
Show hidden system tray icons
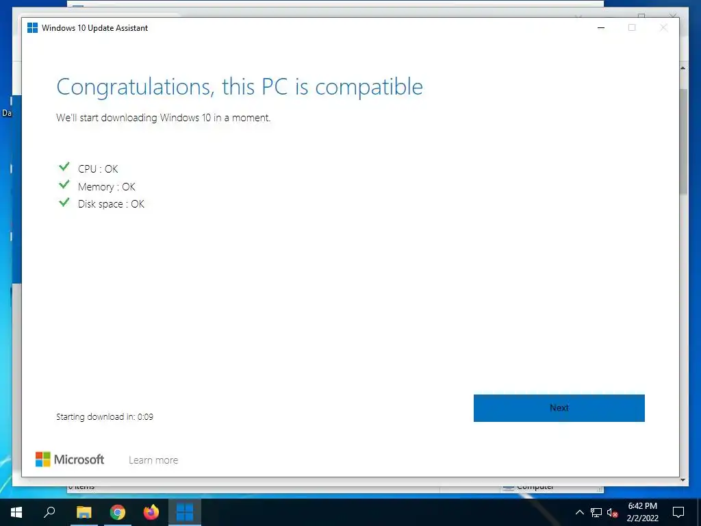579,512
